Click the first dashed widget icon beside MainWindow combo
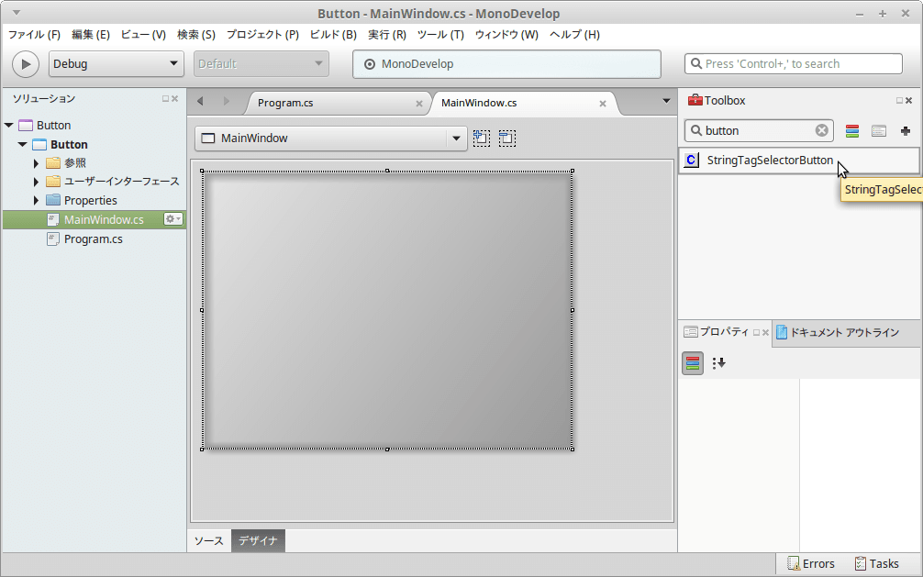 point(482,139)
